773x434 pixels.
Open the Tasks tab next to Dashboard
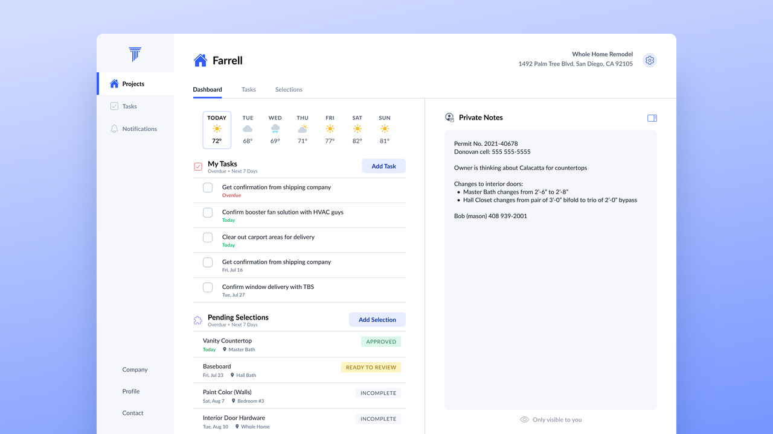pos(248,90)
